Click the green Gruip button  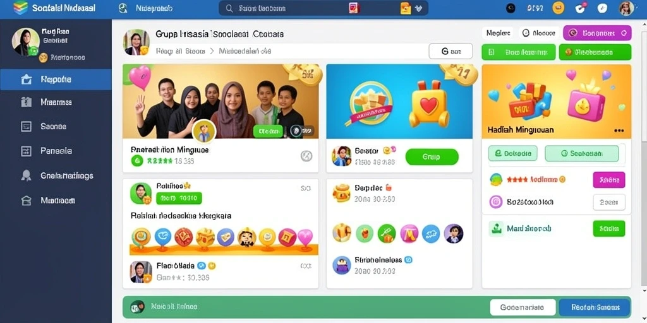click(x=432, y=157)
